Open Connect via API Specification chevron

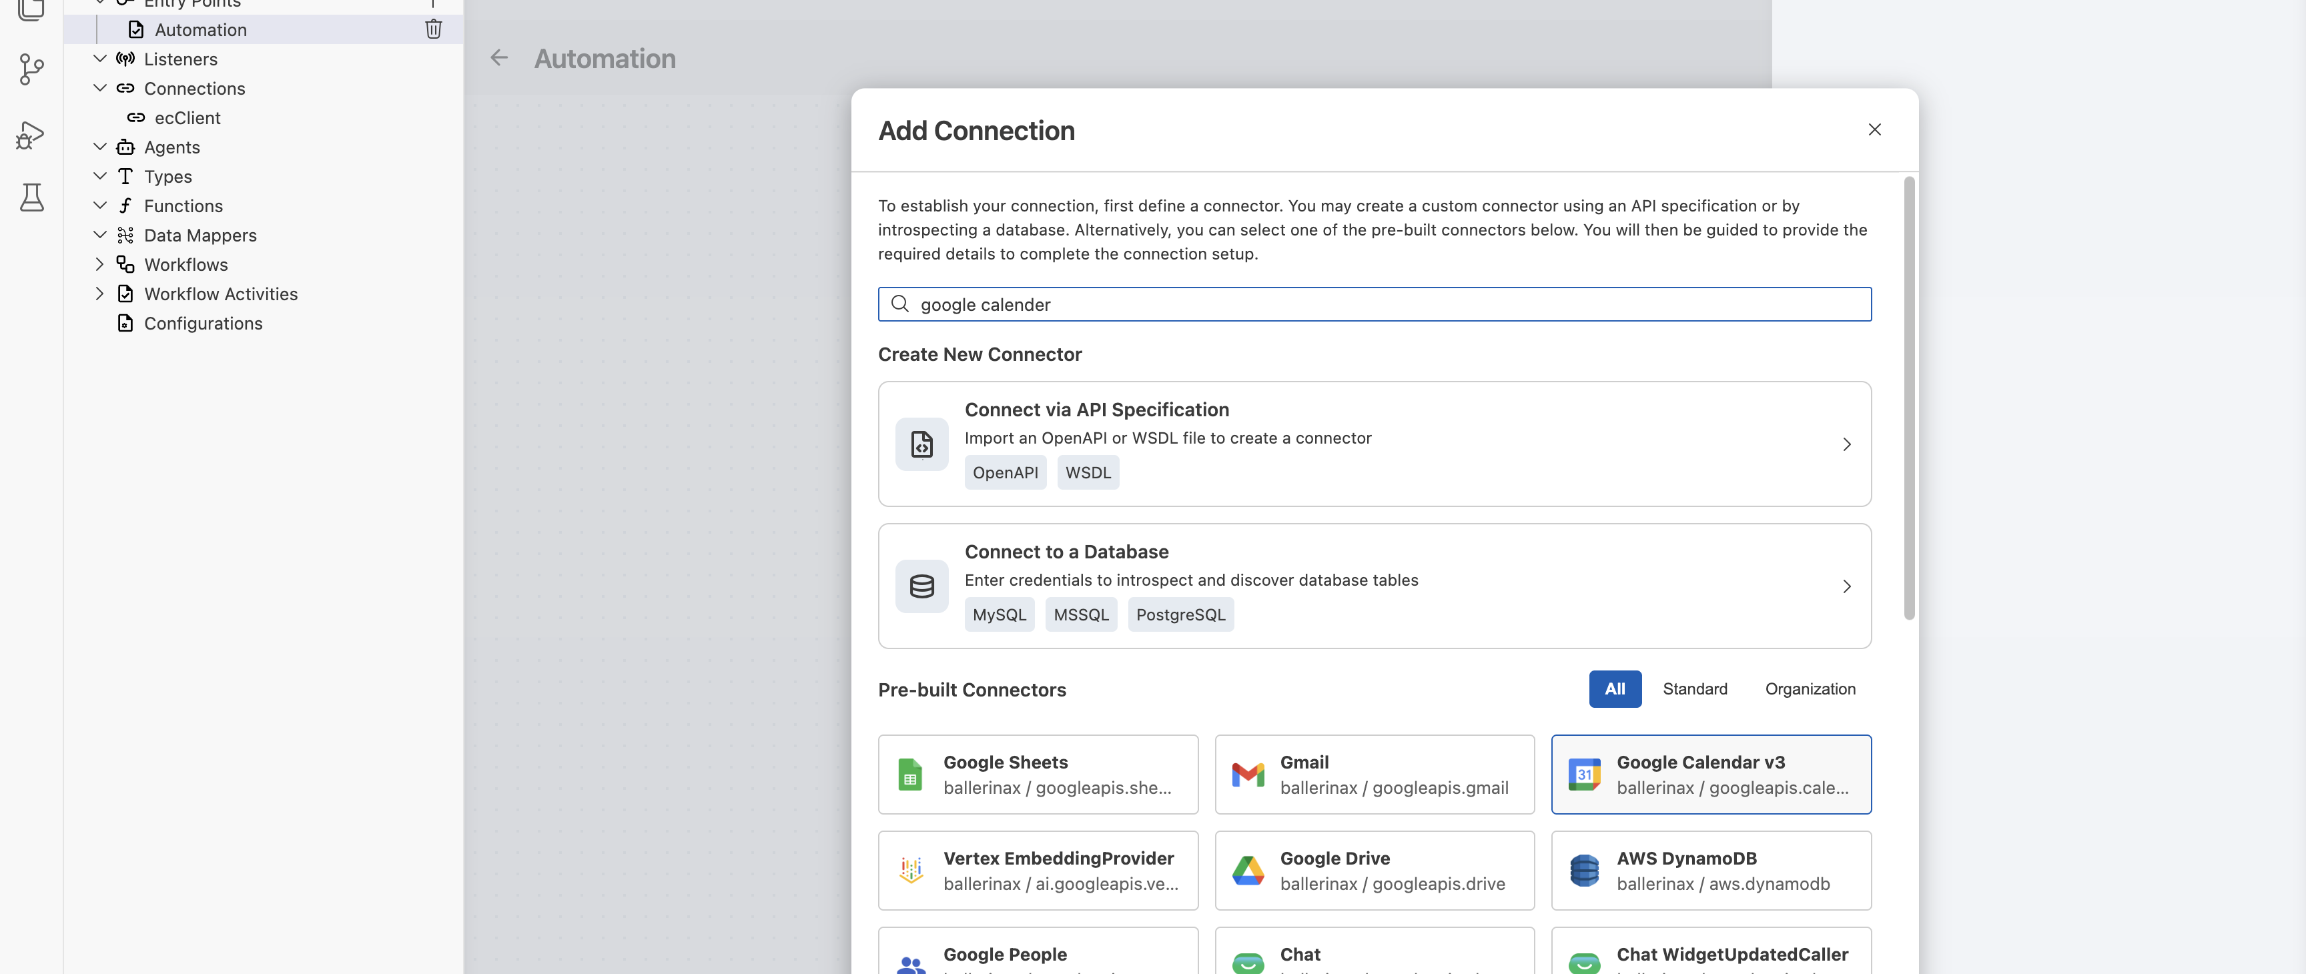1846,444
